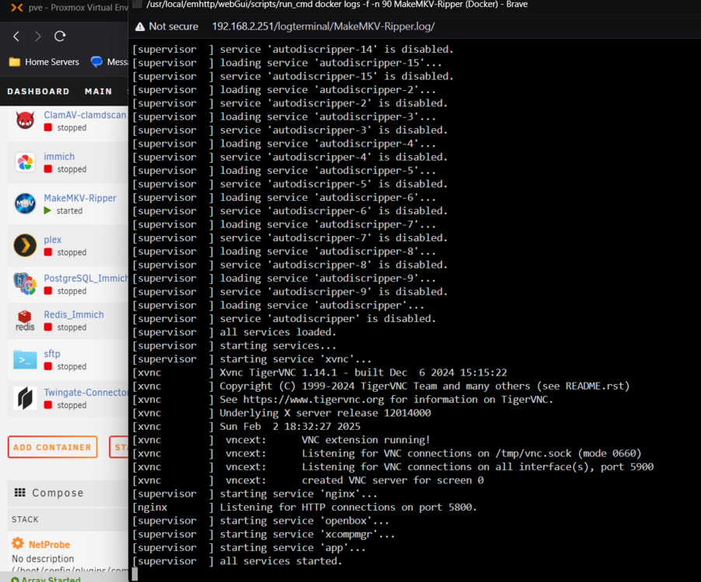Click the red stopped indicator for sftp
This screenshot has height=582, width=701.
tap(48, 366)
